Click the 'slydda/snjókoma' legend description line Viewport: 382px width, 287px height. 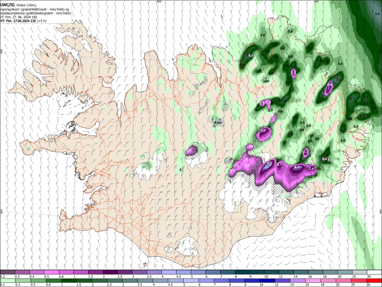coord(36,13)
